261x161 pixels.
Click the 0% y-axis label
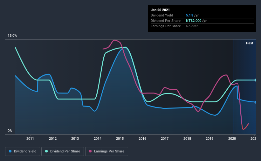click(x=10, y=131)
